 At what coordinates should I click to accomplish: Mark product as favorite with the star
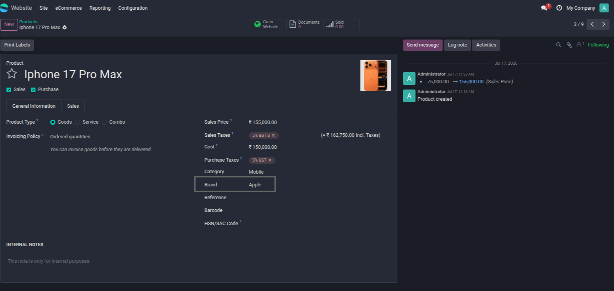[x=12, y=74]
